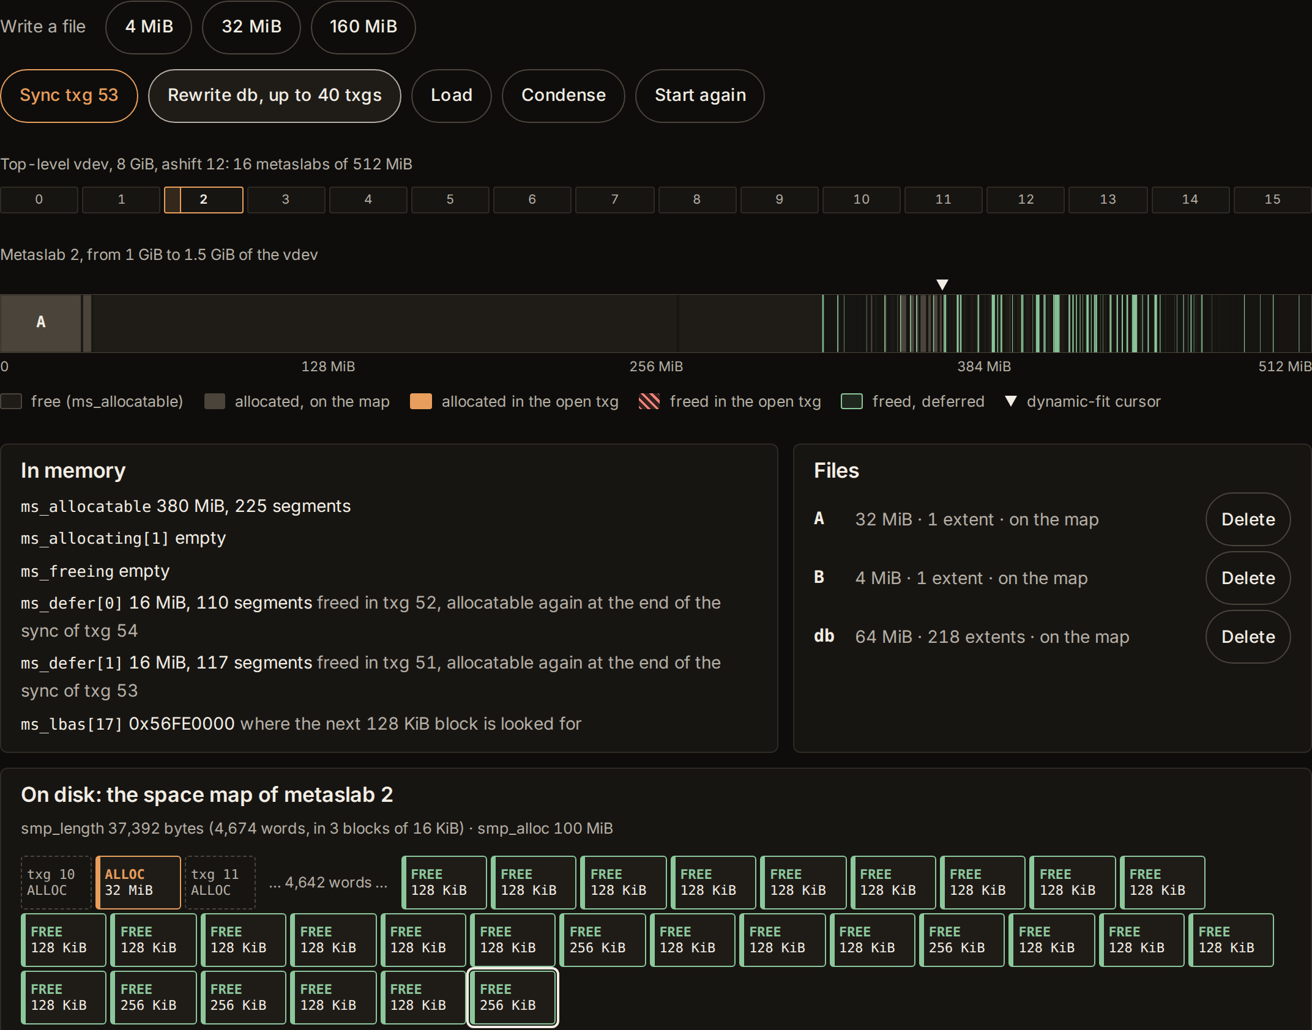The image size is (1312, 1030).
Task: Click file A's segment in the metaslab bar
Action: [x=41, y=323]
